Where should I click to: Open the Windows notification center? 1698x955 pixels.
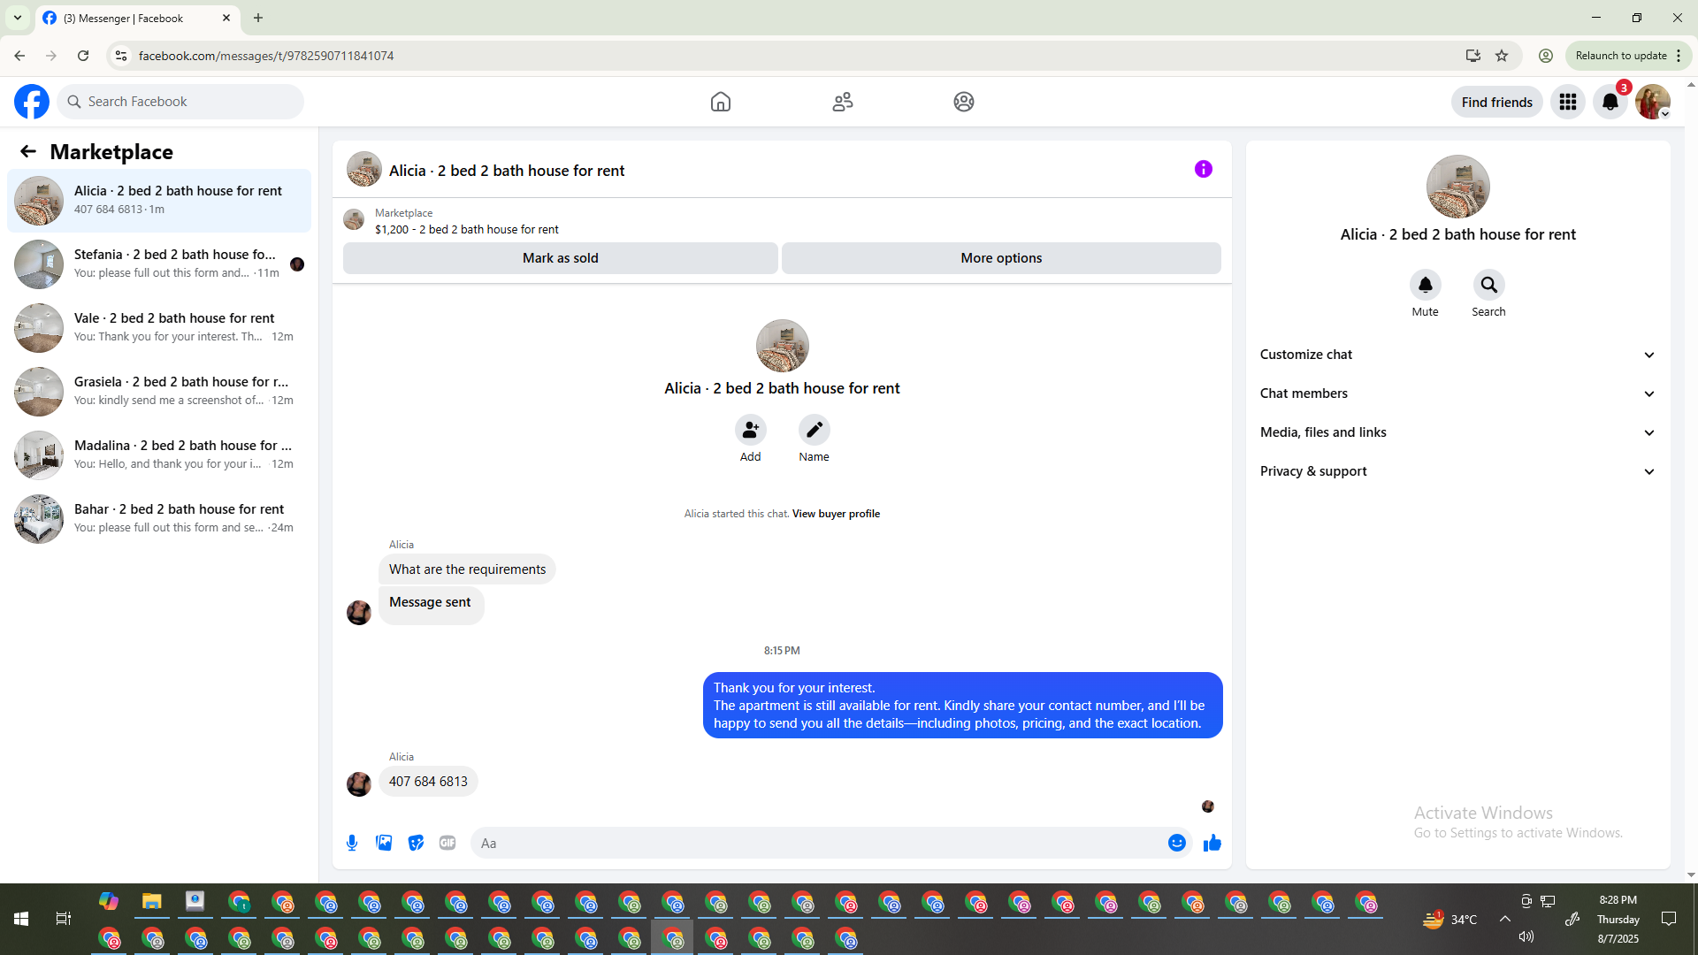[1669, 919]
